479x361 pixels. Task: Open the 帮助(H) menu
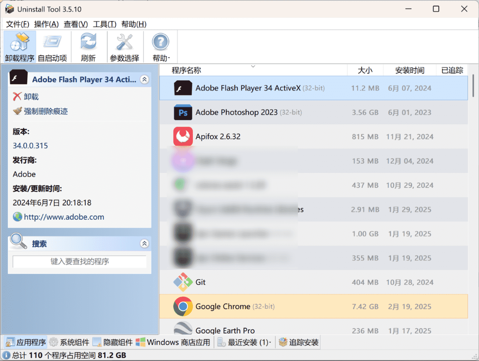tap(134, 24)
